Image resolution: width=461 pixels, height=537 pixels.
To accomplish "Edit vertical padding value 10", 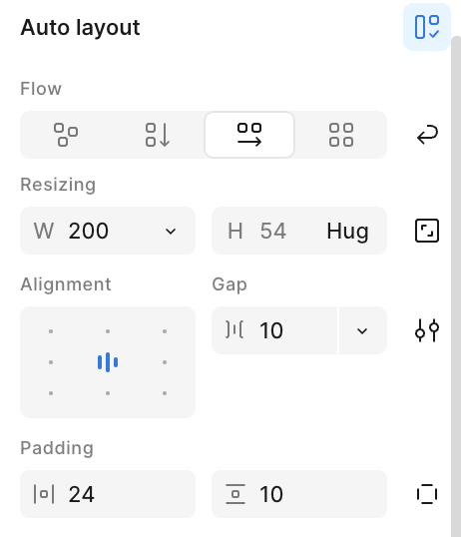I will pos(299,494).
